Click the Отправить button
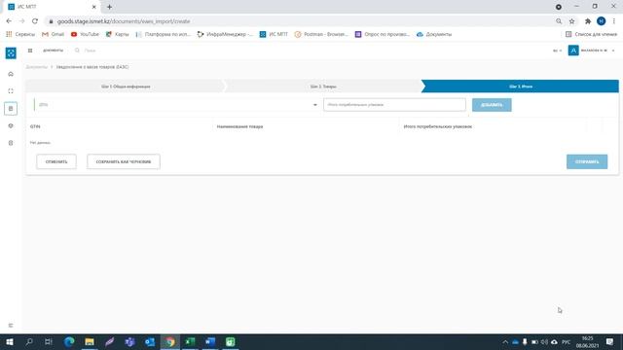Viewport: 623px width, 350px height. click(587, 161)
